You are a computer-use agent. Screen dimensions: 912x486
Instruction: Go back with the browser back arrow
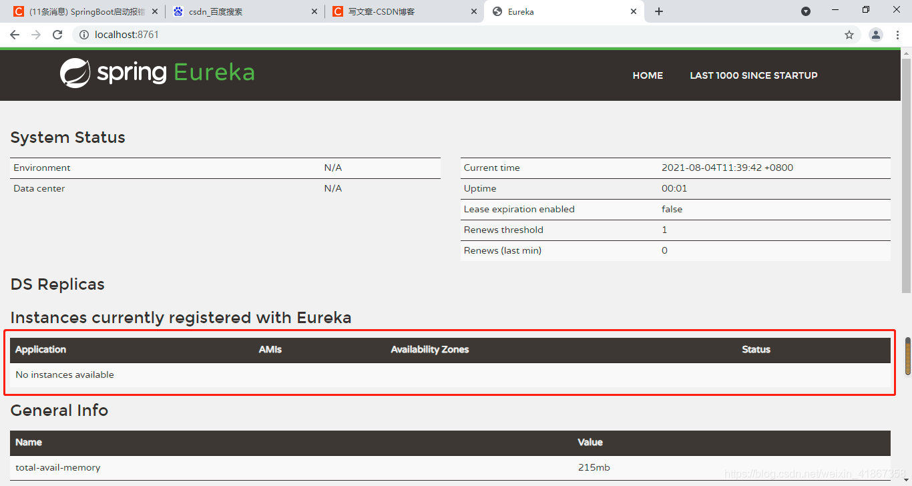click(x=15, y=35)
